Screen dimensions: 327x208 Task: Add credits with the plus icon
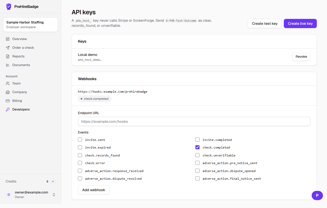(x=53, y=181)
